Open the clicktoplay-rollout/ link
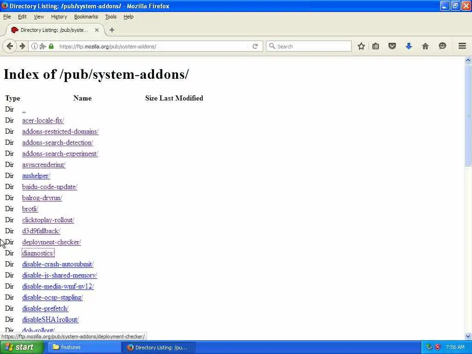 click(48, 220)
